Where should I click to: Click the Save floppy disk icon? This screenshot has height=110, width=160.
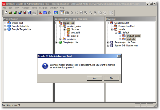point(29,13)
